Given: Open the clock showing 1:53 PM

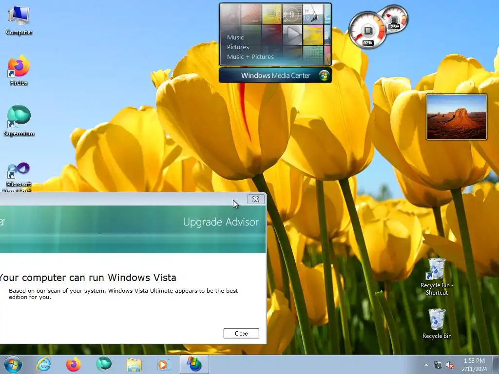Looking at the screenshot, I should [x=474, y=365].
